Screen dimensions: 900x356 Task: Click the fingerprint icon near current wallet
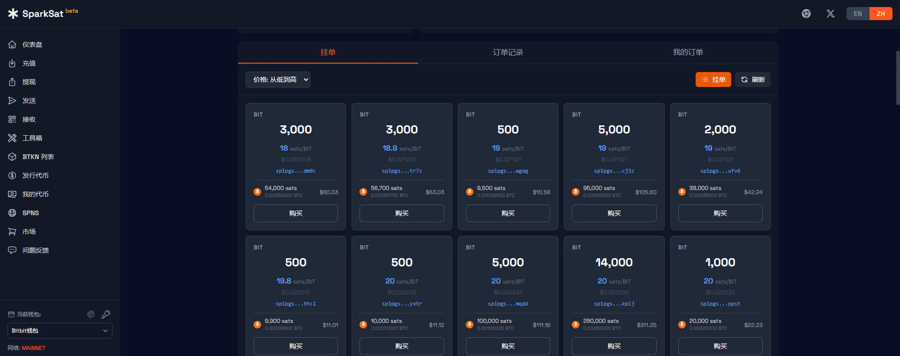click(91, 314)
